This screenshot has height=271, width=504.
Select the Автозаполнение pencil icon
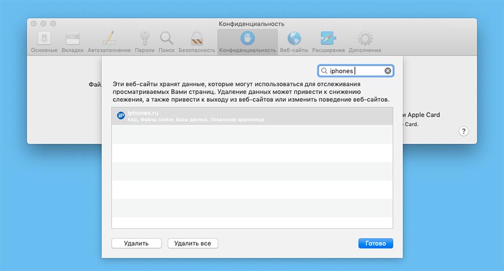[109, 39]
